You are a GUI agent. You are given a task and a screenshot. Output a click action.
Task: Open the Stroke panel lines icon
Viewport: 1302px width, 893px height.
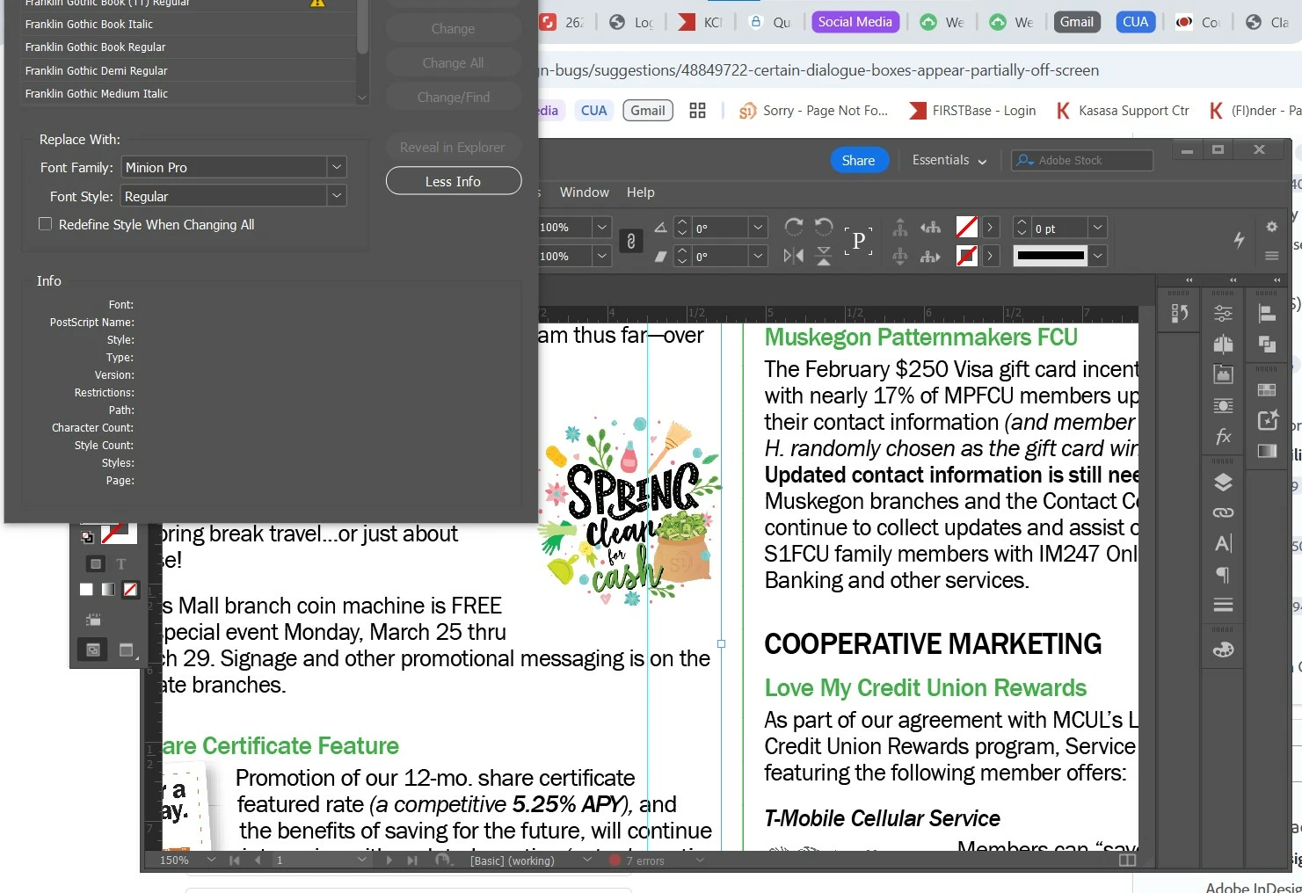(1223, 605)
